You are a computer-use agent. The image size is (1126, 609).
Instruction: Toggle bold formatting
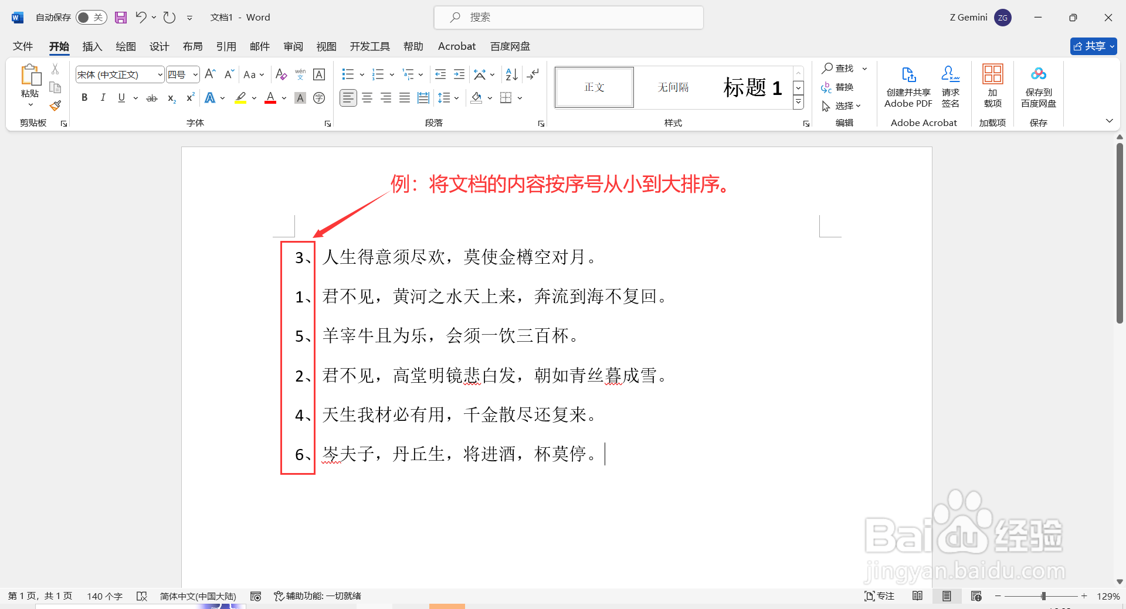[84, 97]
